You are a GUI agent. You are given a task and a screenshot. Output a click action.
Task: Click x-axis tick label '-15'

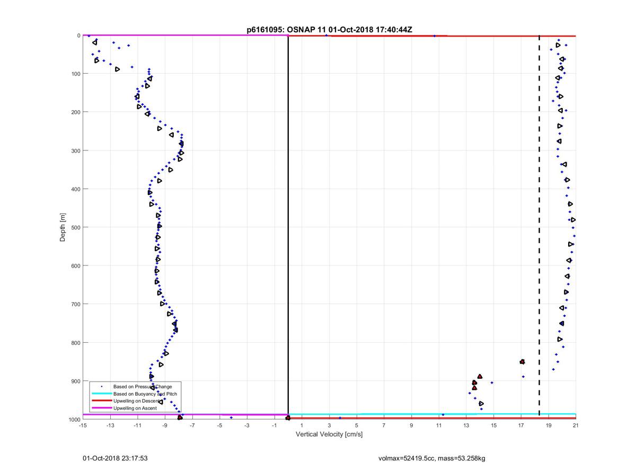coord(83,425)
